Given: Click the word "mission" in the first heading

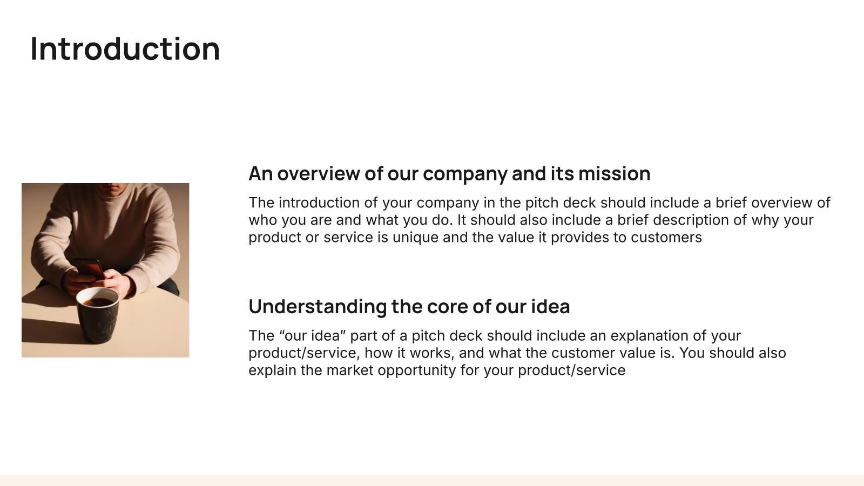Looking at the screenshot, I should 614,174.
